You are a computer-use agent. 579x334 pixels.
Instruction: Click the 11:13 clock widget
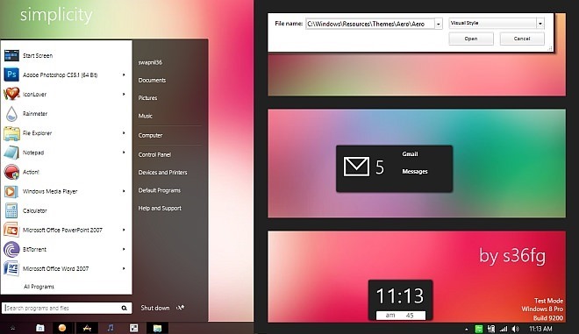pos(400,300)
